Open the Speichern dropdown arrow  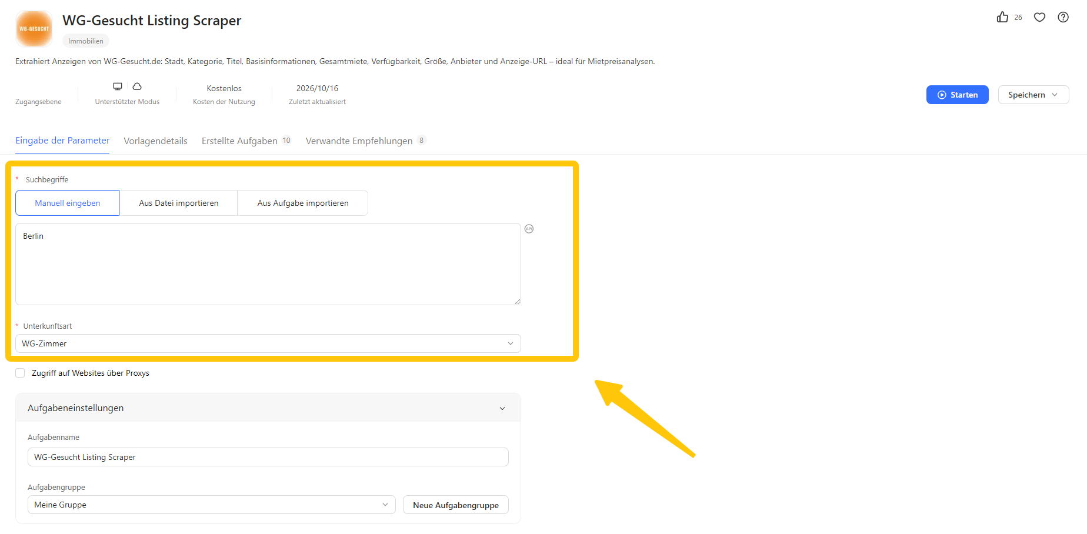1055,95
